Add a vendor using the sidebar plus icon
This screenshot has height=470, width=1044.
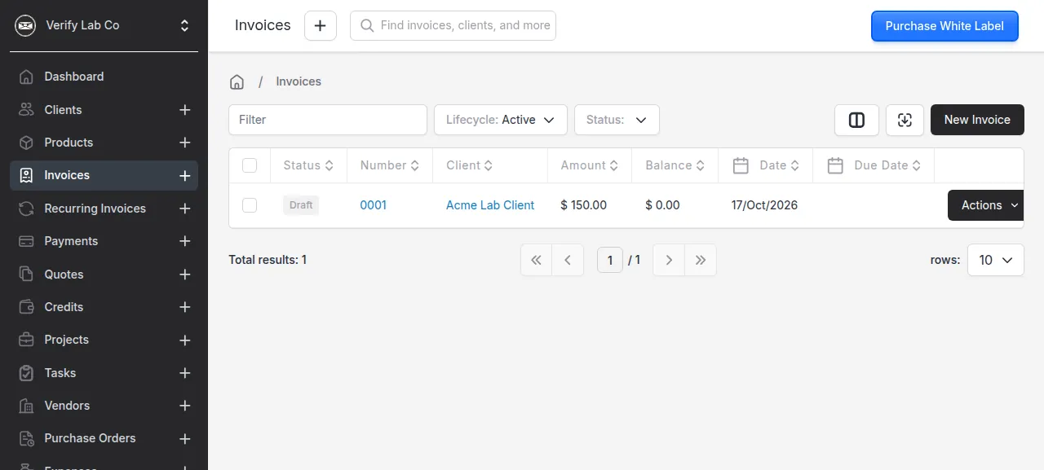point(185,406)
